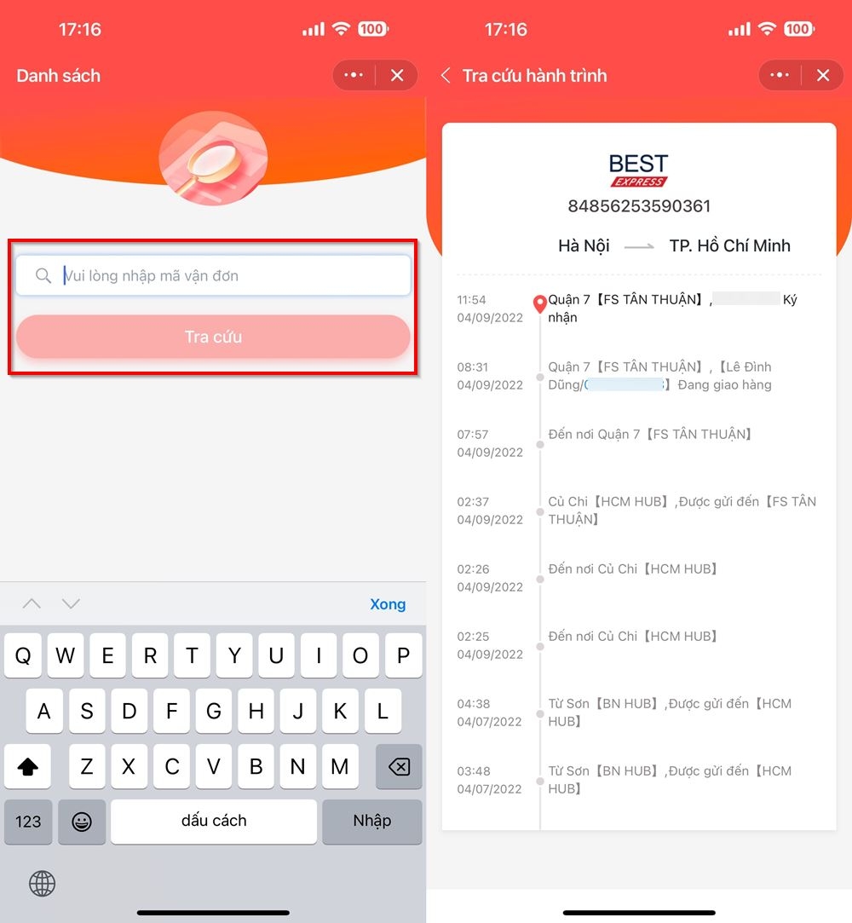Tap the up chevron above the keyboard
The width and height of the screenshot is (852, 923).
[x=32, y=603]
